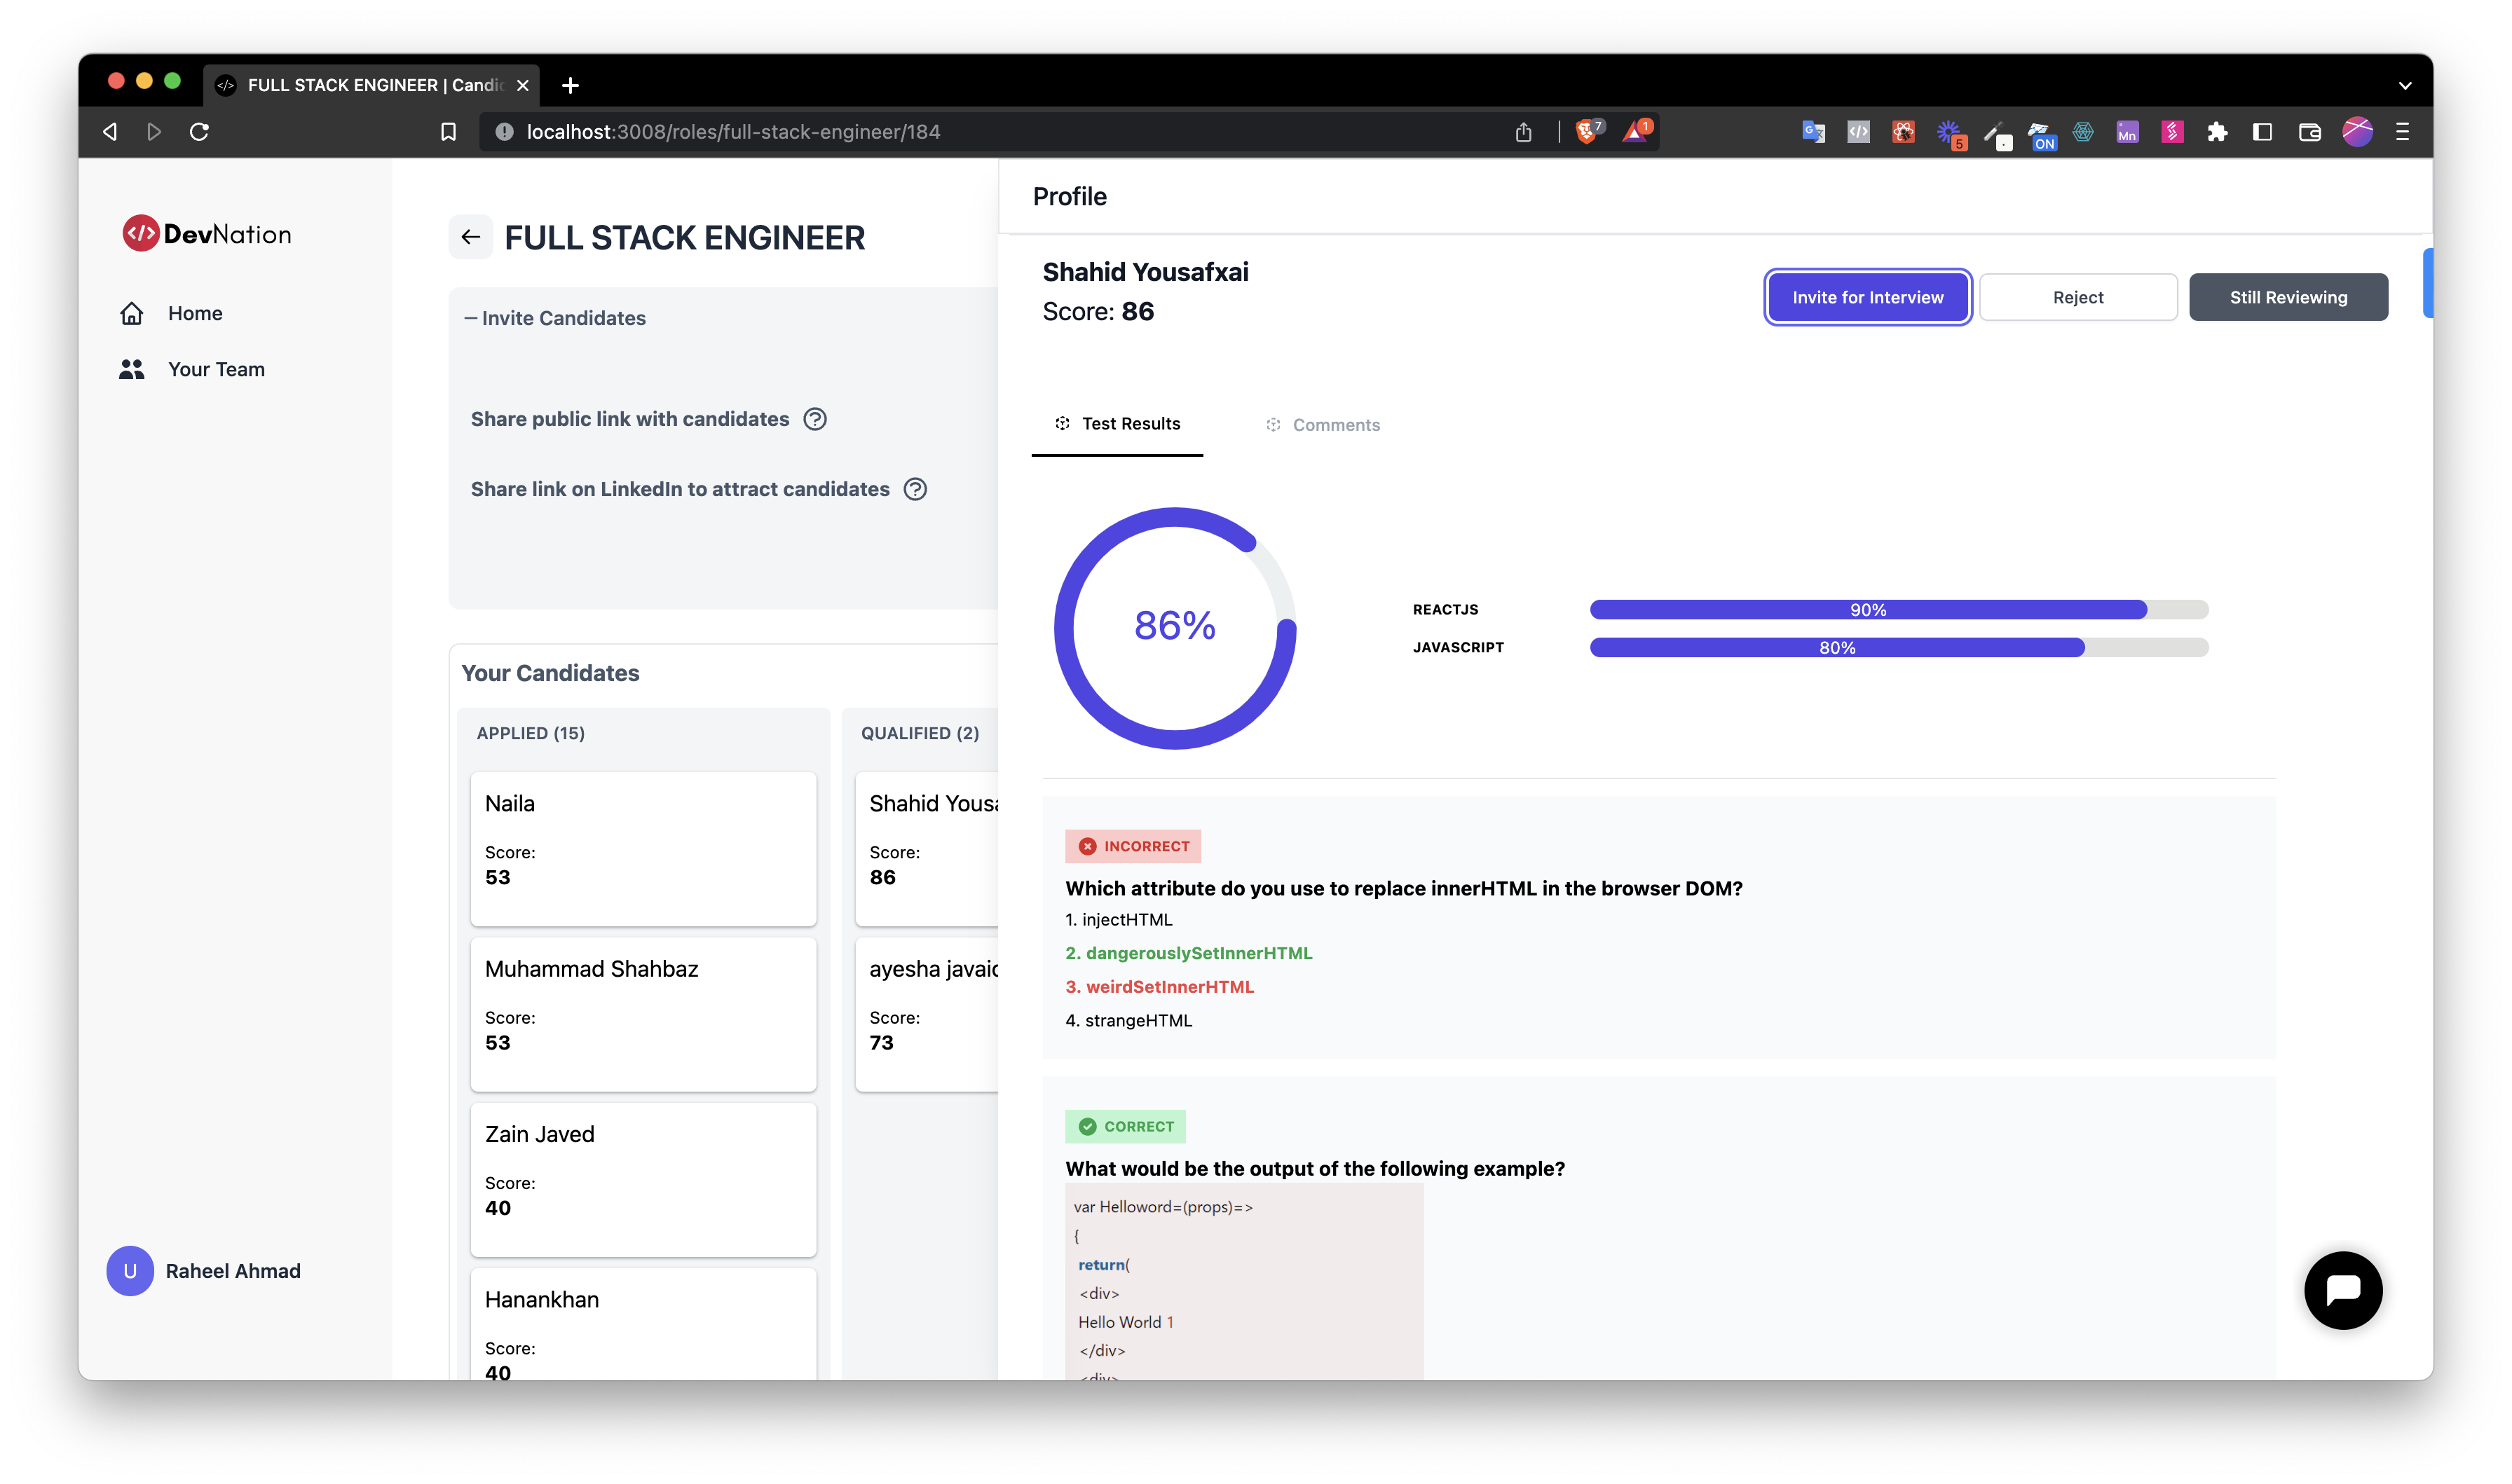The height and width of the screenshot is (1484, 2512).
Task: Click Brave Shields lion icon in address bar
Action: point(1587,132)
